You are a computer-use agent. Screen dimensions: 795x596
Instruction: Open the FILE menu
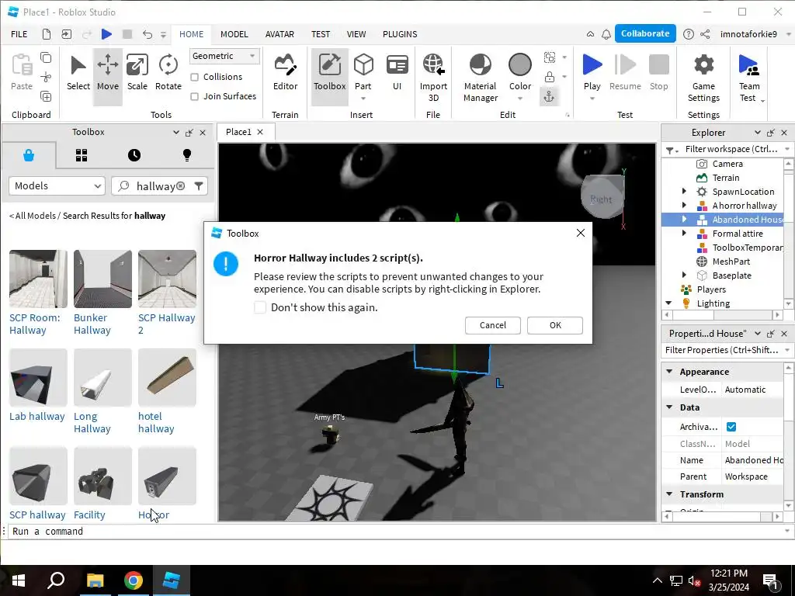pos(19,34)
